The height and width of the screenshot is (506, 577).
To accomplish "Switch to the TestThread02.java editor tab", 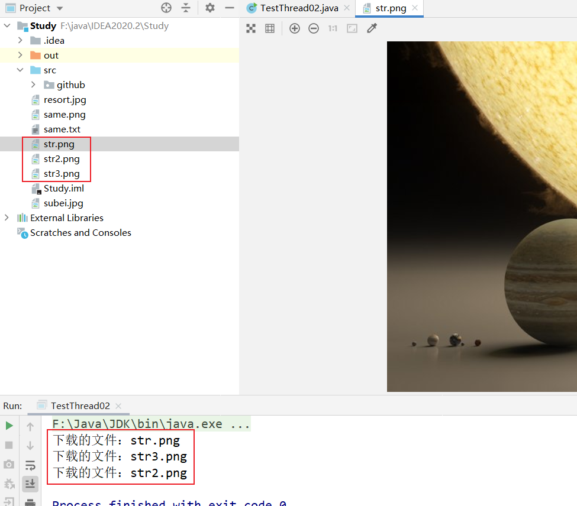I will [299, 8].
